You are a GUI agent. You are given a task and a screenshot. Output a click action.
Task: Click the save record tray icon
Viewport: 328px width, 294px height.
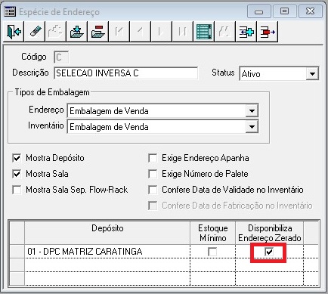77,32
